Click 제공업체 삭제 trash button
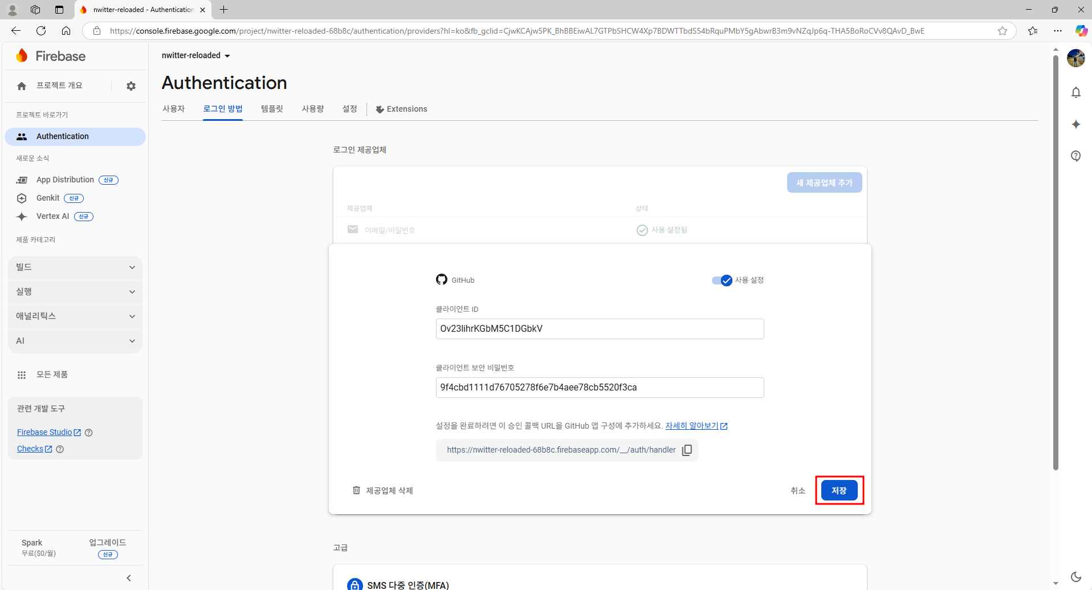The height and width of the screenshot is (590, 1092). pos(382,490)
